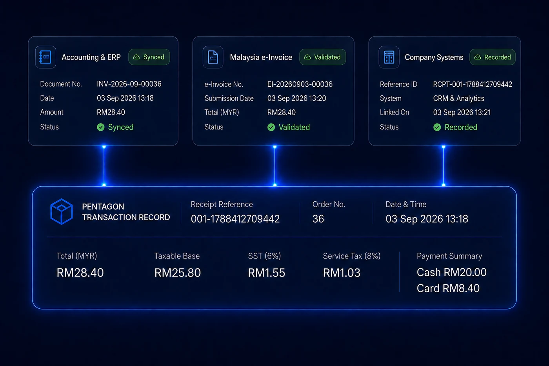Click the date 03 Sep 2026 13:18 in Accounting card
The height and width of the screenshot is (366, 549).
[x=125, y=98]
